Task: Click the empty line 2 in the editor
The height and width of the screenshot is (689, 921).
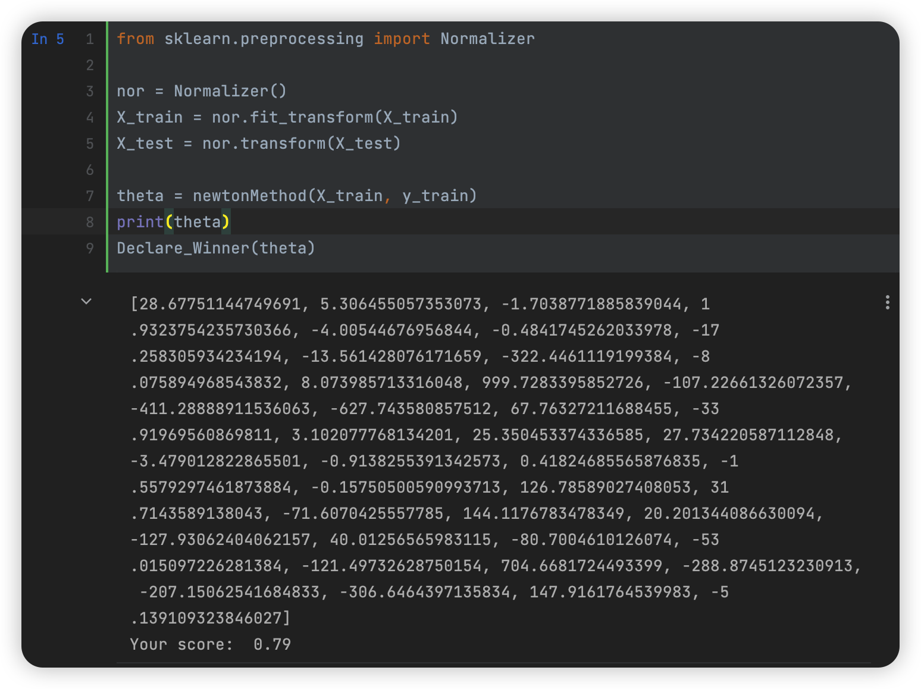Action: point(503,65)
